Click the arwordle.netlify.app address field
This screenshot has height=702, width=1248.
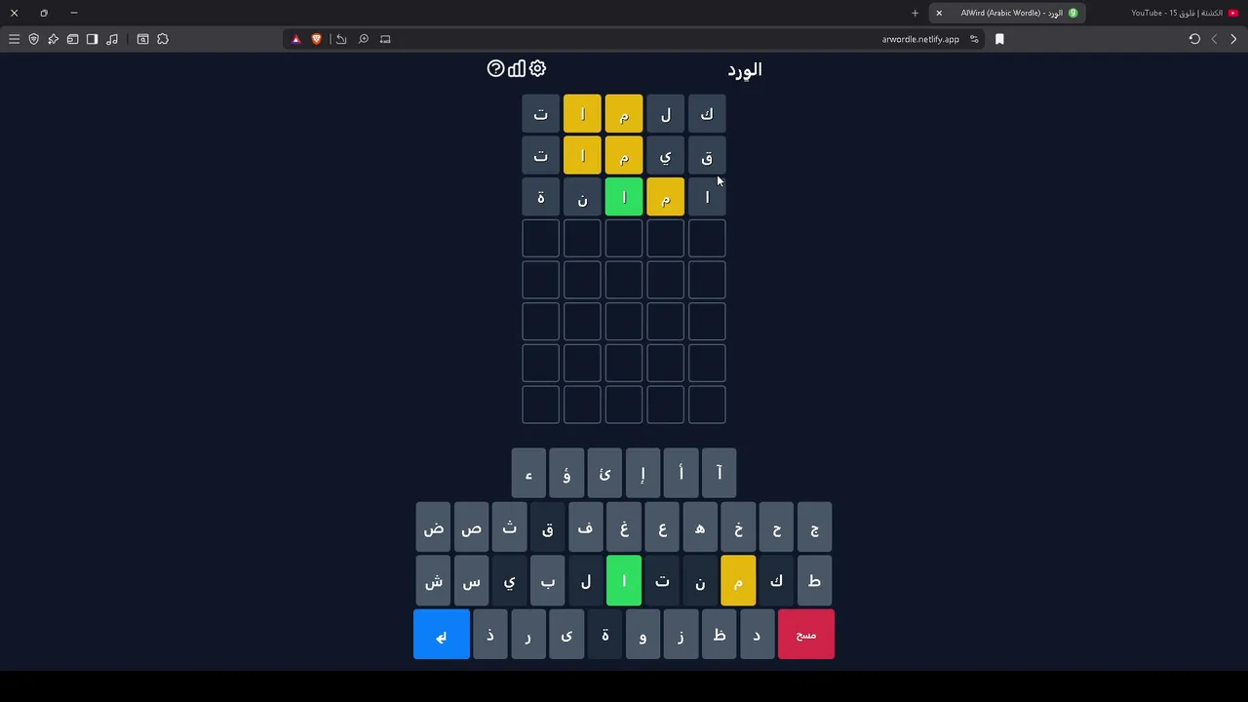(920, 39)
